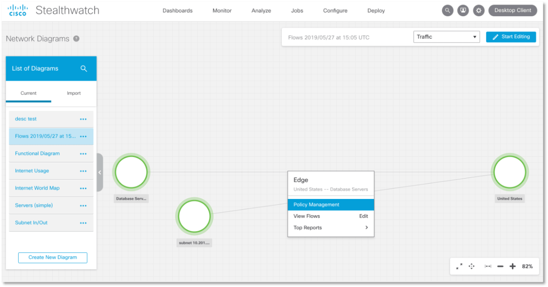Open the Traffic dropdown
The image size is (548, 287).
[x=446, y=37]
